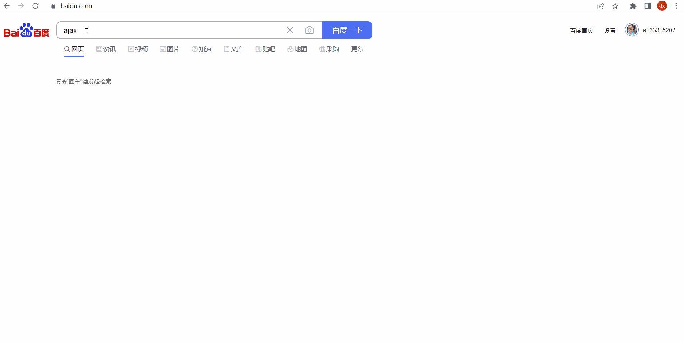Open the Chrome three-dot menu

click(676, 6)
